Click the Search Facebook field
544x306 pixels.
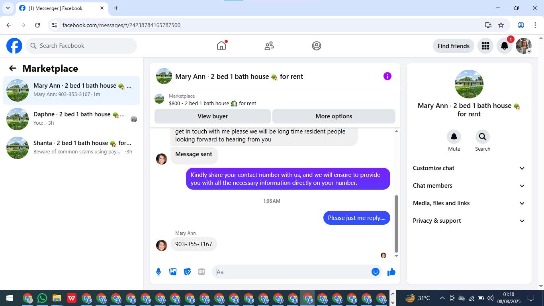pyautogui.click(x=81, y=46)
